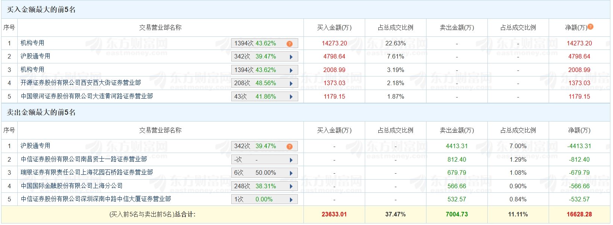Click the 买入金额最大的前5名 section heading

(41, 10)
